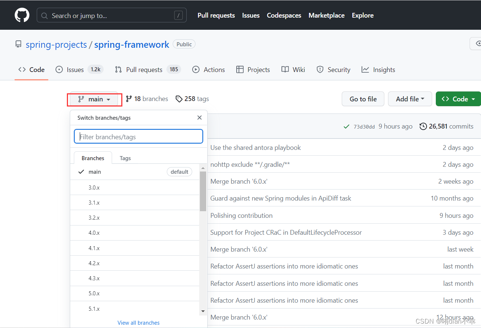Click the Public visibility badge
The height and width of the screenshot is (328, 481).
pyautogui.click(x=184, y=44)
